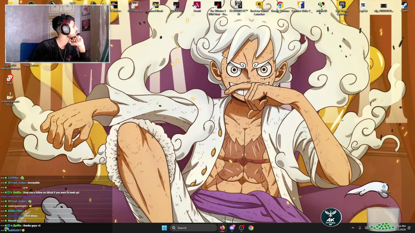Image resolution: width=415 pixels, height=233 pixels.
Task: Click BotRix 'thanks guys <3' message
Action: click(32, 226)
